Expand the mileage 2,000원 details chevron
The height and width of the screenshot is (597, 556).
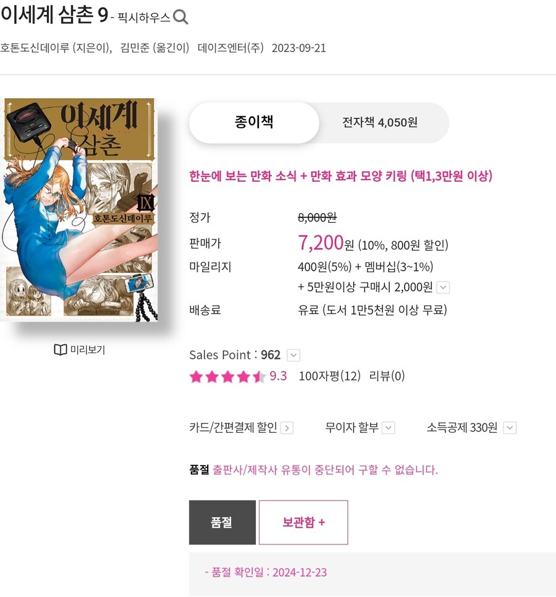443,287
